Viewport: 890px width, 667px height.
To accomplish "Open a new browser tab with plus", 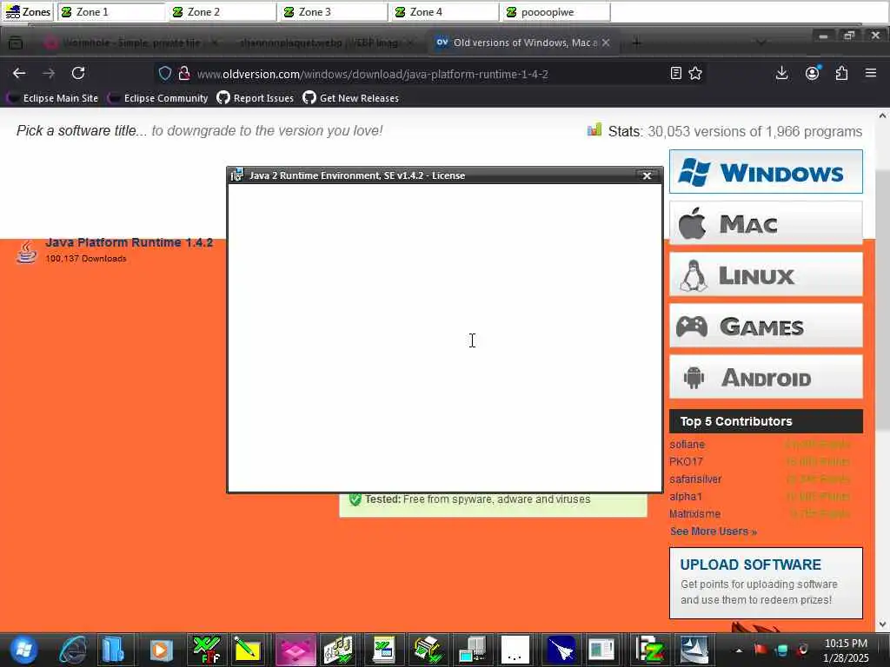I will pos(637,43).
